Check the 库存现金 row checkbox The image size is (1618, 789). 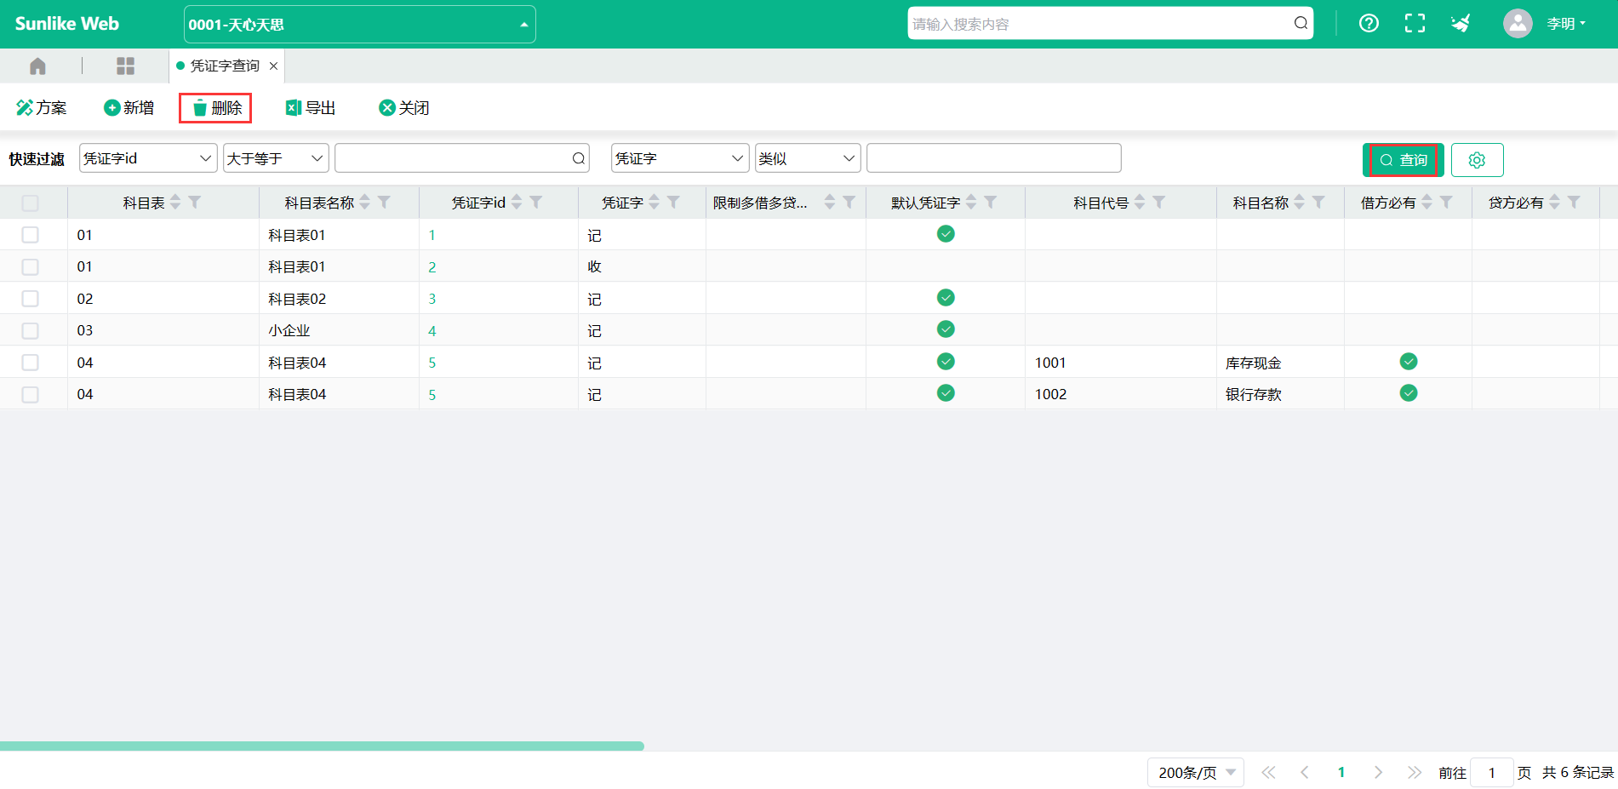(31, 363)
